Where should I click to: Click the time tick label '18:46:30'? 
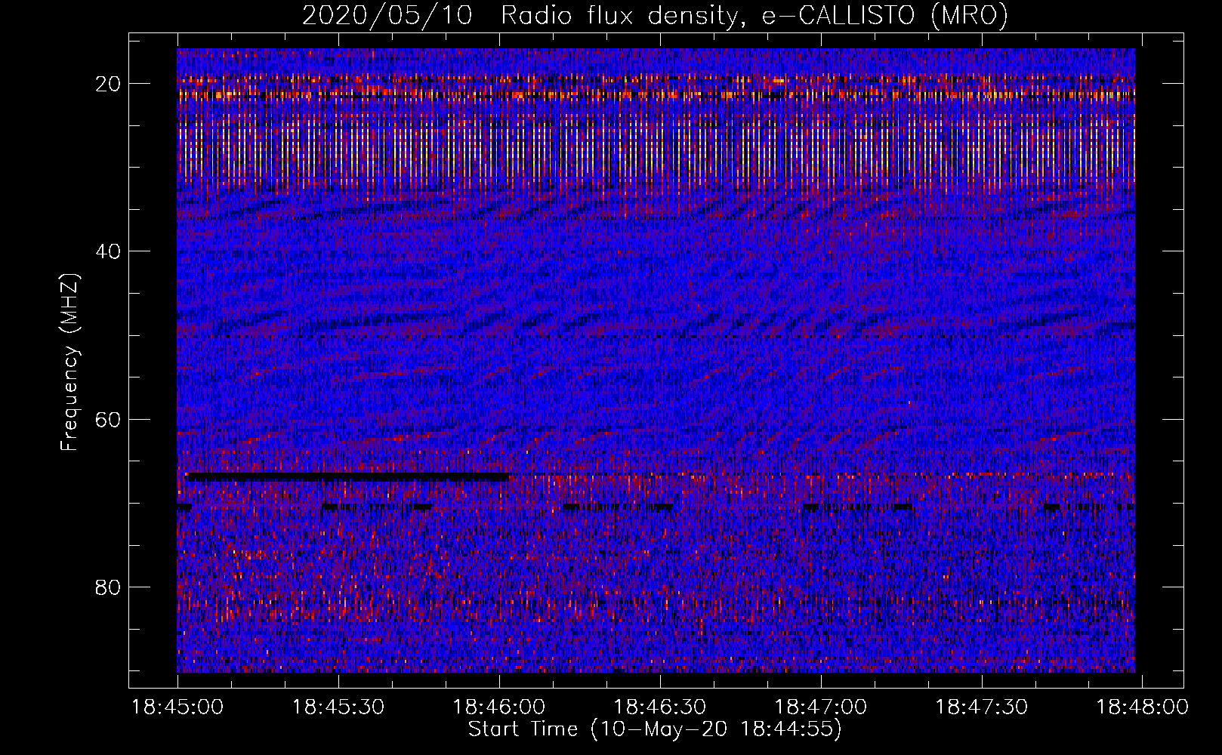point(660,707)
